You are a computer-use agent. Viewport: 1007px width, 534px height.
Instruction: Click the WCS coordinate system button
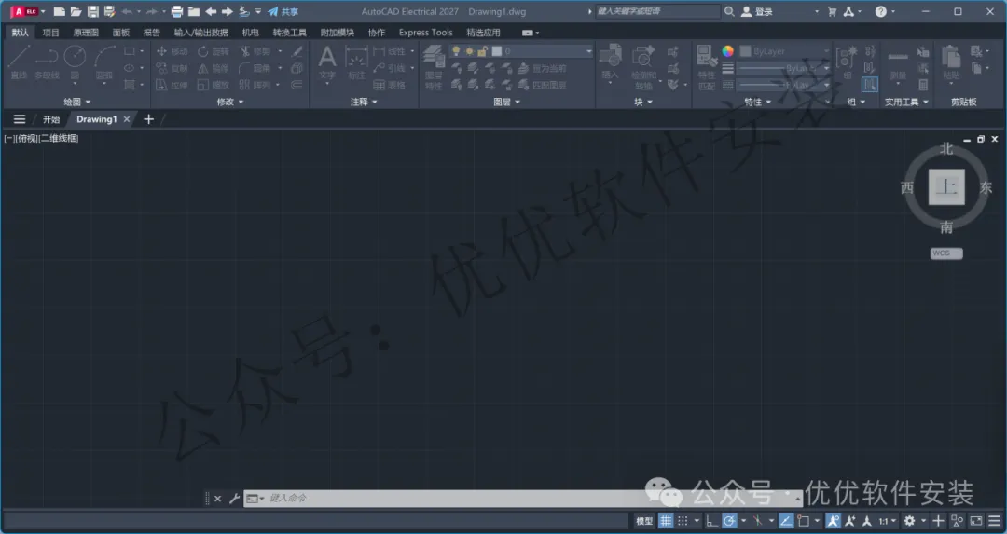946,253
